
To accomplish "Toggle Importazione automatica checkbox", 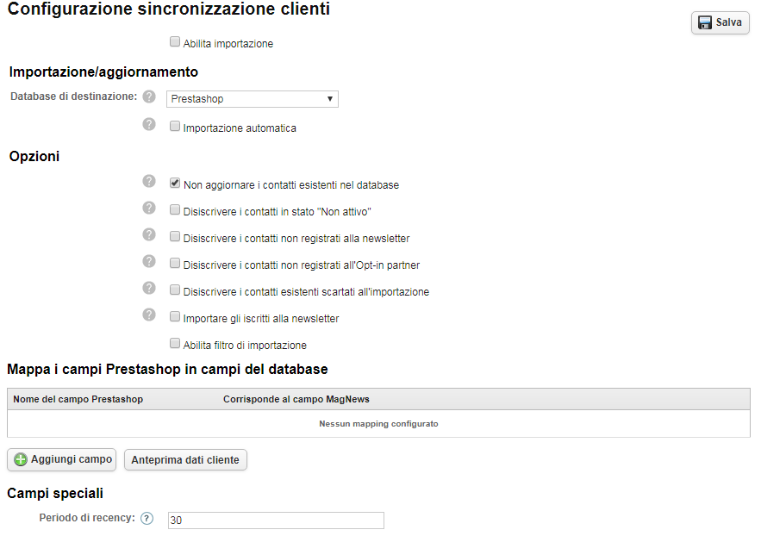I will pyautogui.click(x=175, y=127).
